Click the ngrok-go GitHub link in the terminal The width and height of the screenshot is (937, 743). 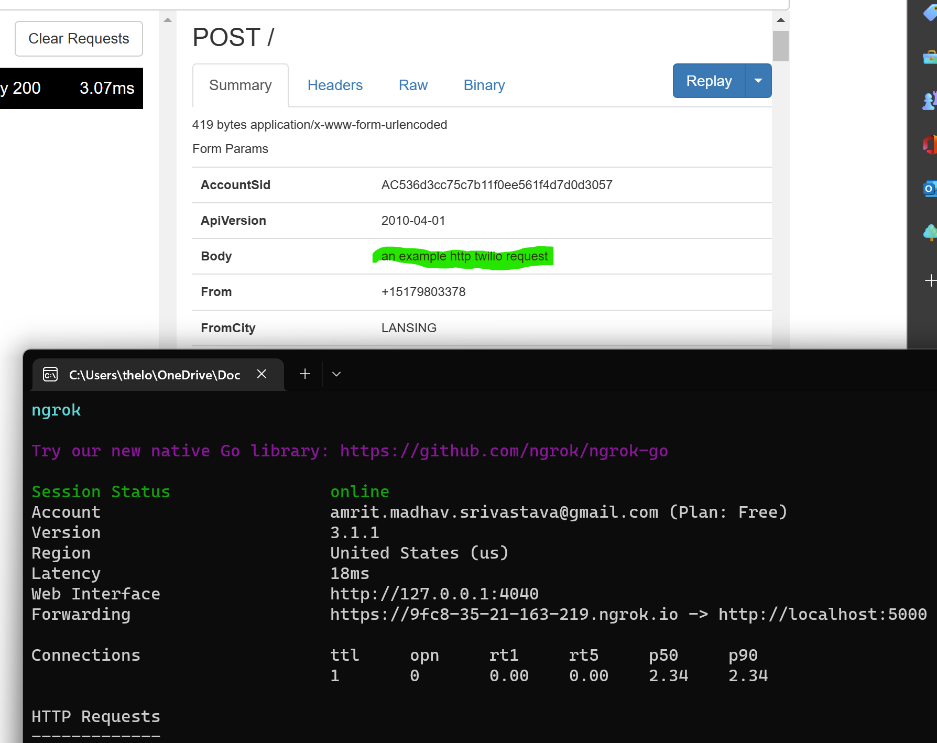coord(504,451)
